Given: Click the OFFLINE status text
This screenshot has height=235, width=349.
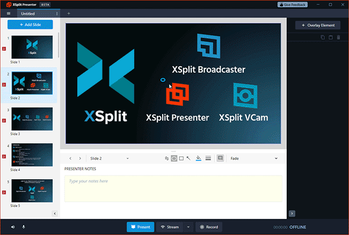Looking at the screenshot, I should point(297,227).
